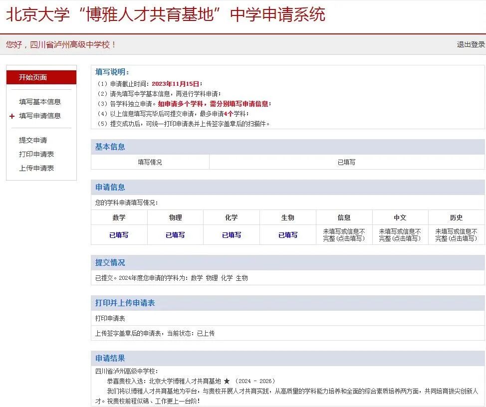
Task: Open the incomplete 历史 subject application
Action: coord(456,235)
